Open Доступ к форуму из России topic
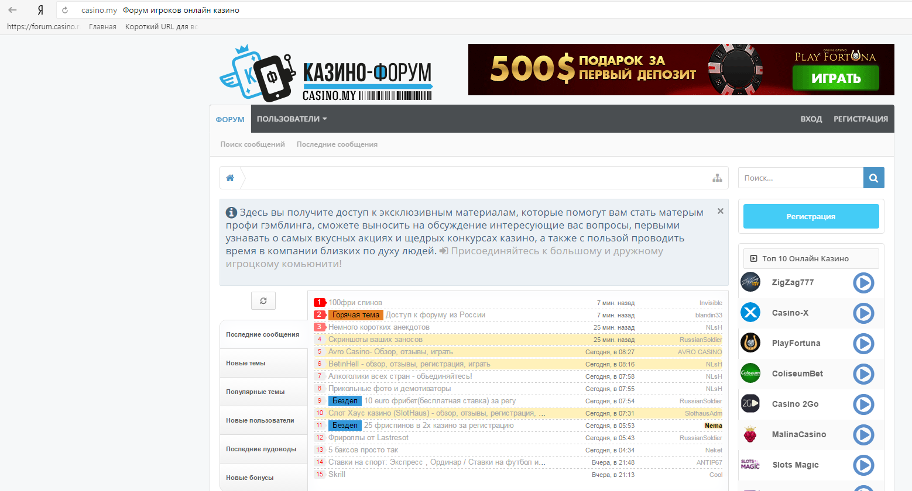The height and width of the screenshot is (491, 912). click(436, 315)
